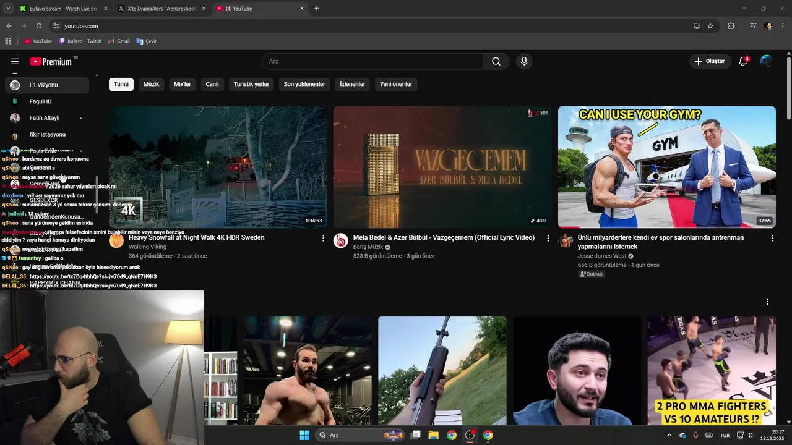Viewport: 792px width, 445px height.
Task: Open the Can I Use Your Gym thumbnail
Action: click(x=667, y=167)
